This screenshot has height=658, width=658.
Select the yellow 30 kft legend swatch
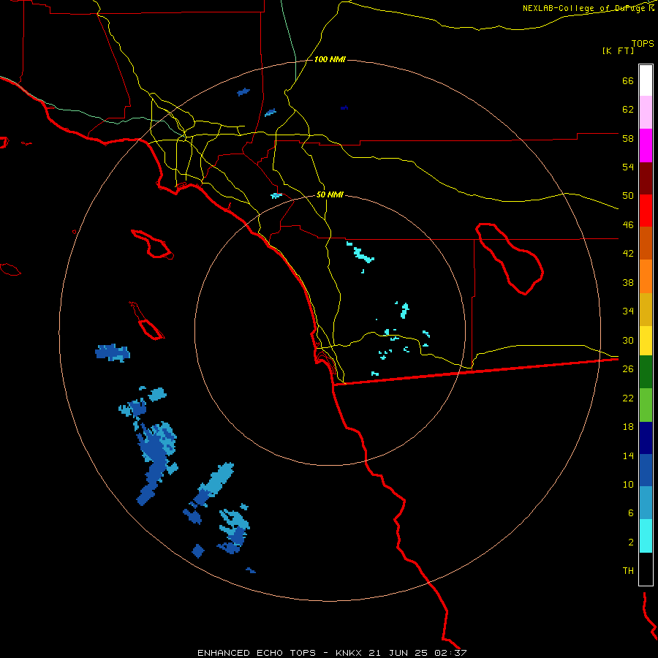[x=646, y=341]
